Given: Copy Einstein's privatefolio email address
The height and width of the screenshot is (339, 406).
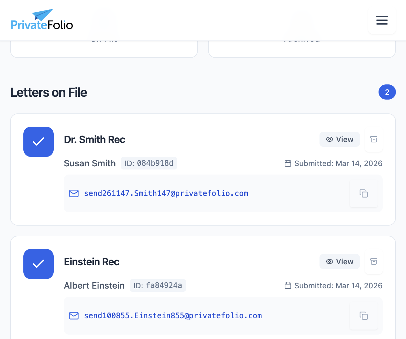Looking at the screenshot, I should [364, 316].
